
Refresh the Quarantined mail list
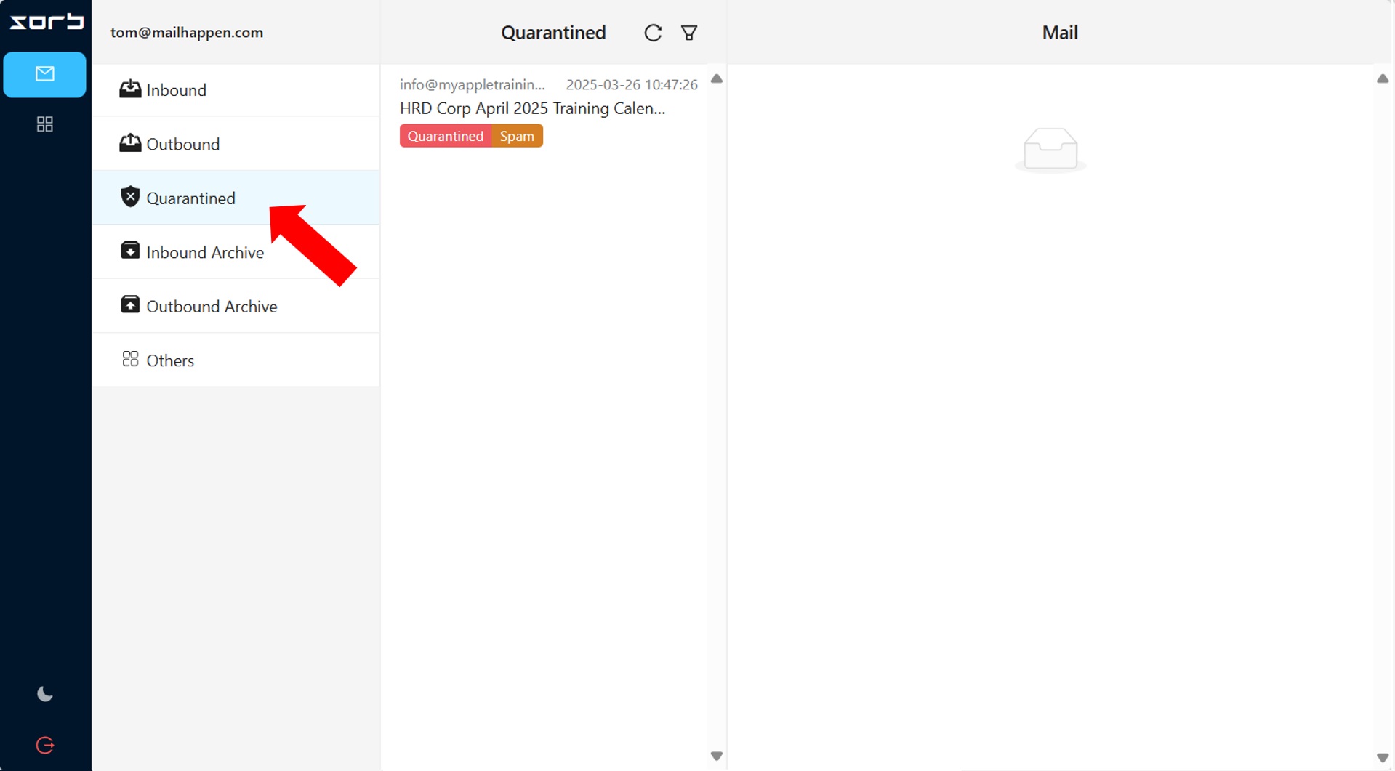tap(652, 33)
